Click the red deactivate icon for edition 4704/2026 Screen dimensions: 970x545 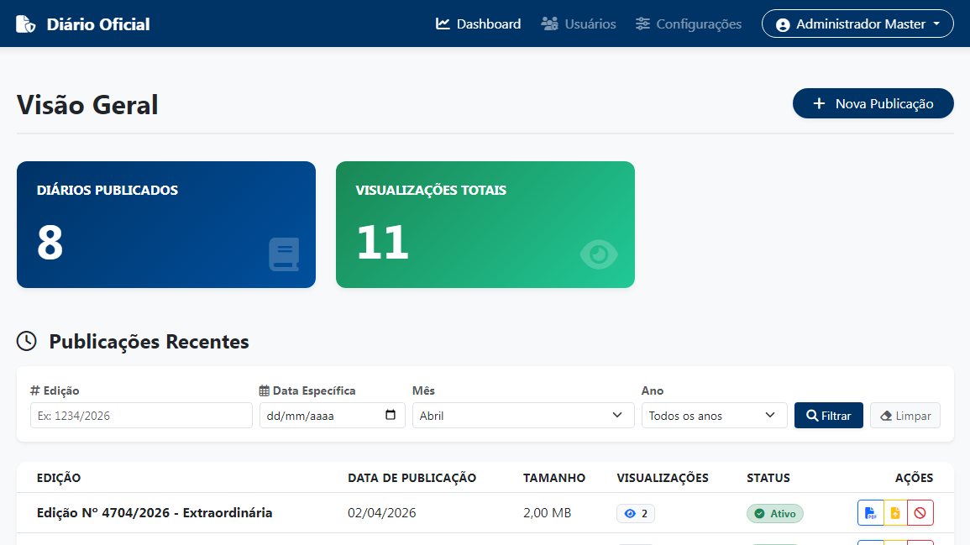coord(920,513)
